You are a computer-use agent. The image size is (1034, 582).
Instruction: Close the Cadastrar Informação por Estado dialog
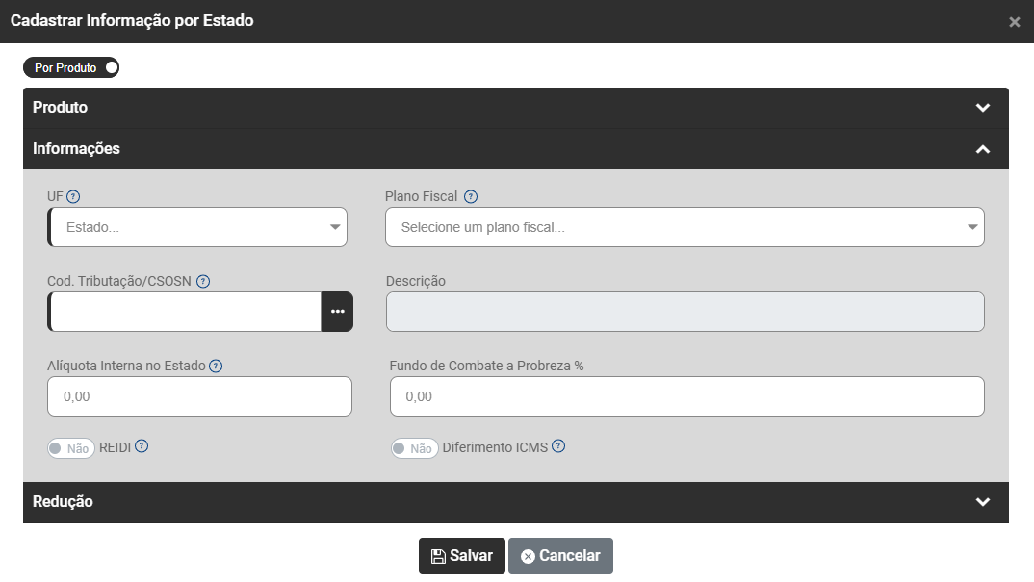(1014, 22)
